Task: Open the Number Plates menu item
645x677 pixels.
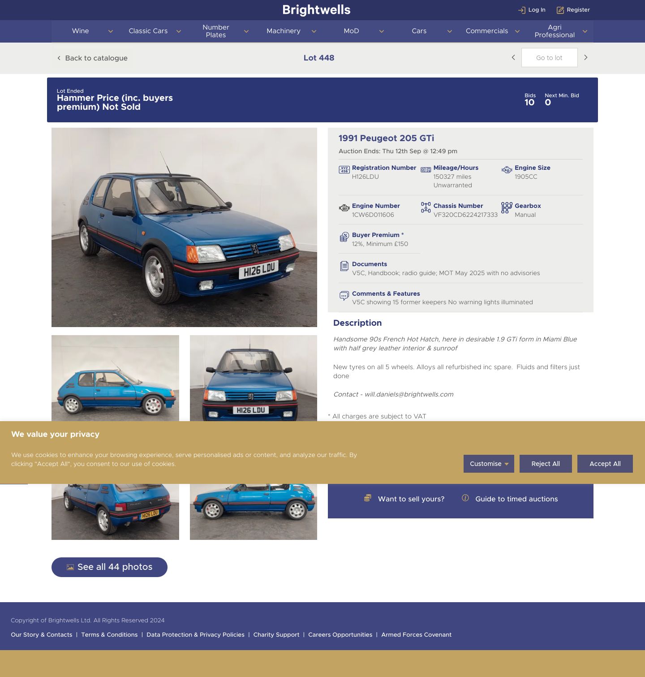Action: 215,31
